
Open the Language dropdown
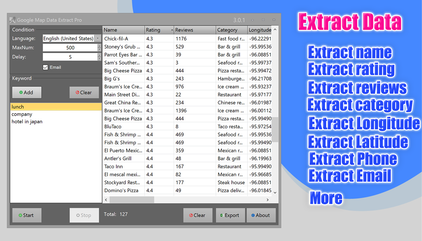(x=98, y=38)
